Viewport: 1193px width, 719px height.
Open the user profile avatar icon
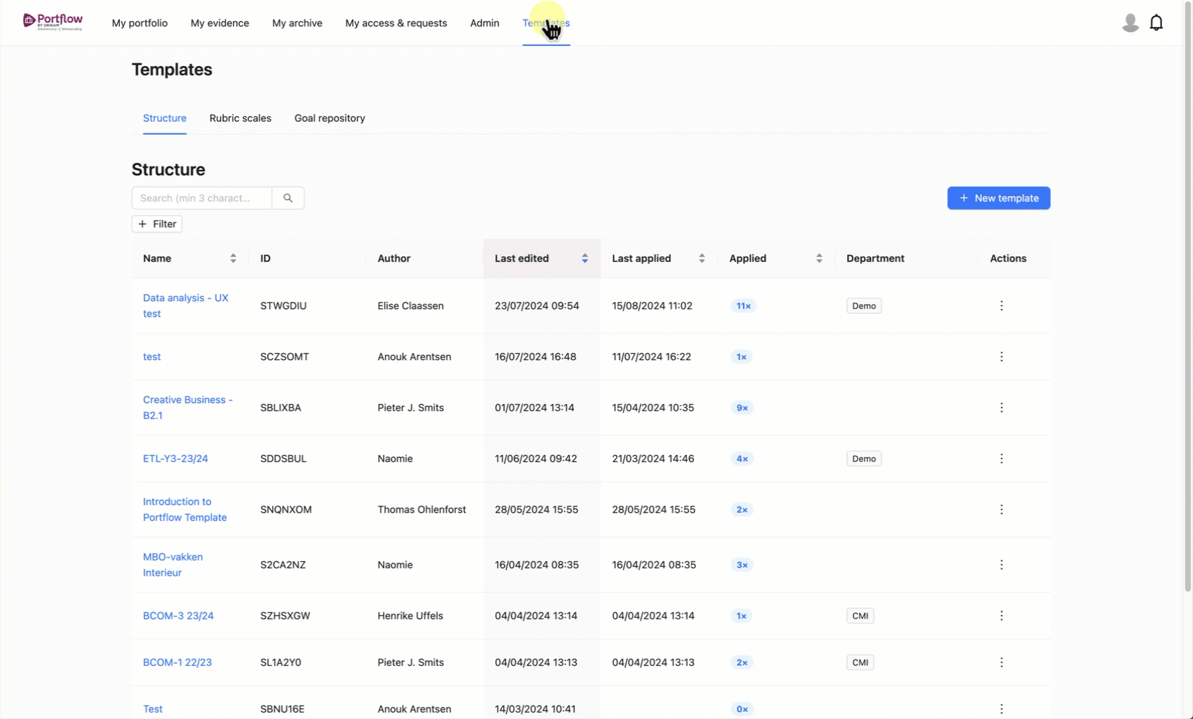(1130, 23)
